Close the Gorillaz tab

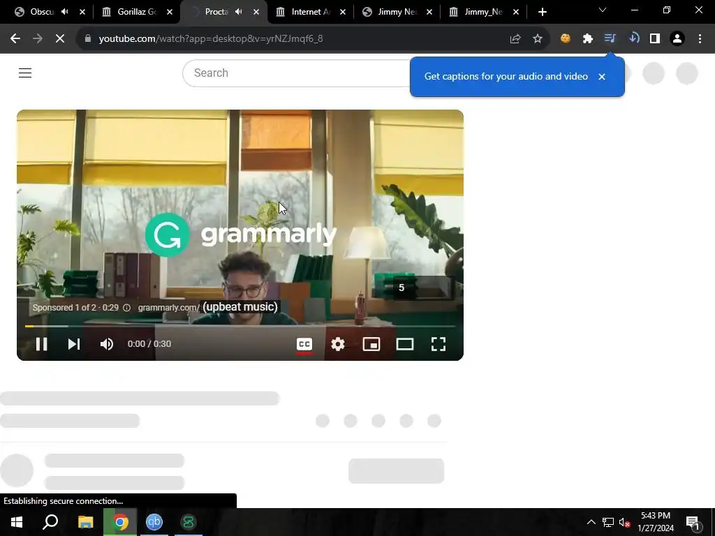pos(170,13)
